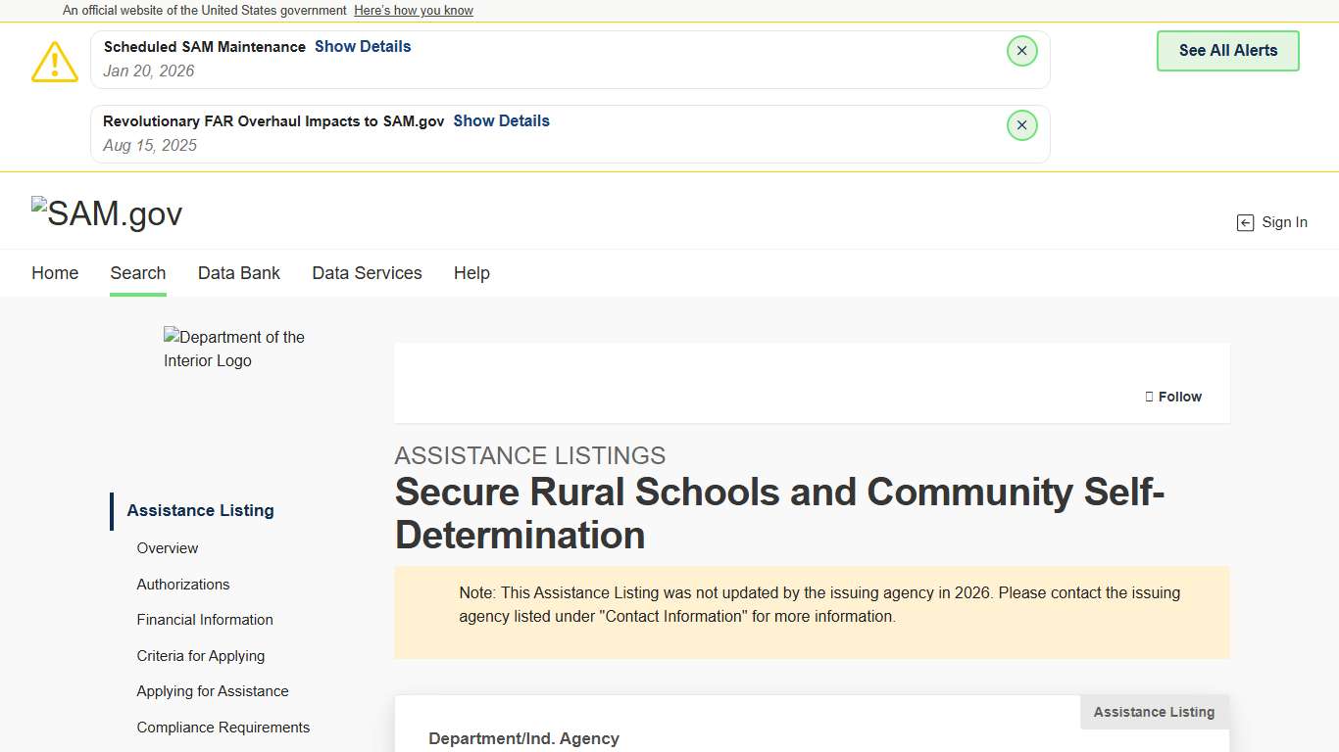Click the SAM.gov logo image

(x=107, y=213)
